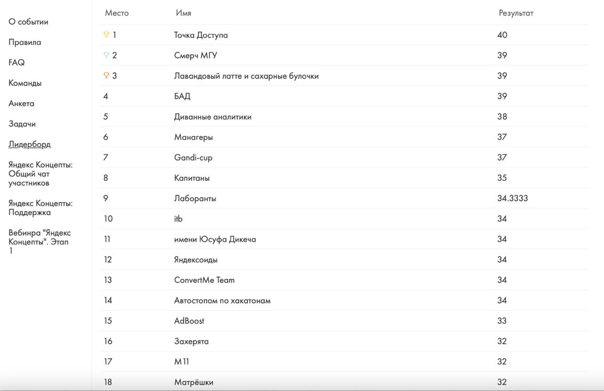Open FAQ in the sidebar

point(17,62)
